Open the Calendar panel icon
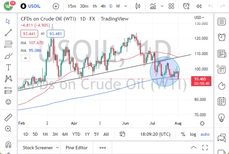This screenshot has height=154, width=229. click(x=221, y=102)
